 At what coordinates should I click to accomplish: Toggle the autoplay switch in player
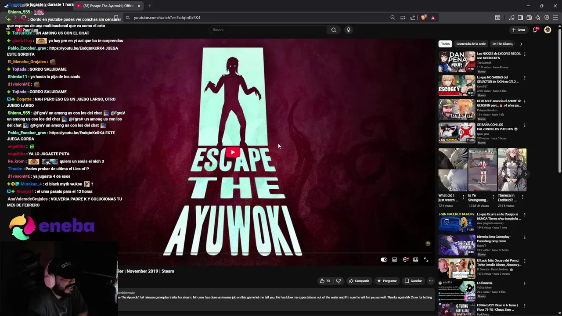(384, 259)
